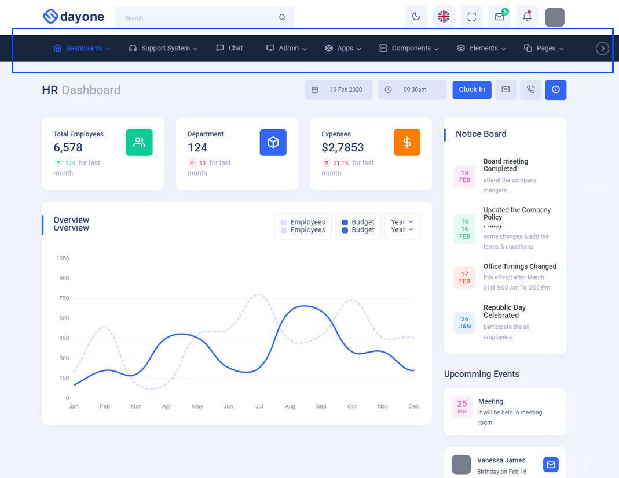Click the user profile avatar in the header
Viewport: 619px width, 478px height.
coord(554,17)
